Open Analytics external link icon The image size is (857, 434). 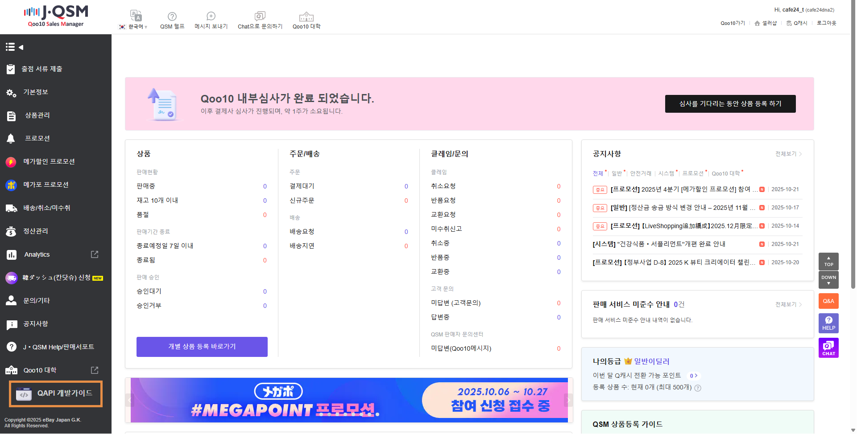click(x=95, y=254)
